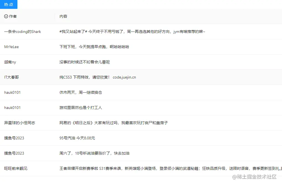
Task: Click author 摸鱼号2023 in the 周六了 row
Action: click(x=14, y=153)
